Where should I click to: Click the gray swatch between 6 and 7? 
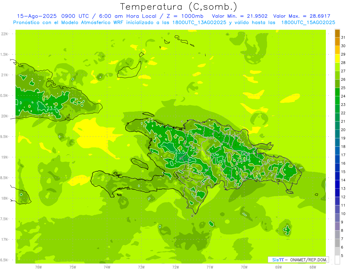pyautogui.click(x=337, y=243)
